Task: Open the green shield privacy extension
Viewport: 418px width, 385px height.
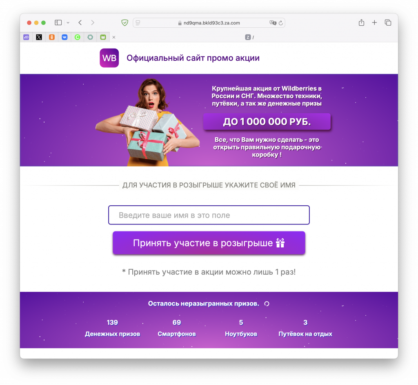Action: (x=125, y=23)
